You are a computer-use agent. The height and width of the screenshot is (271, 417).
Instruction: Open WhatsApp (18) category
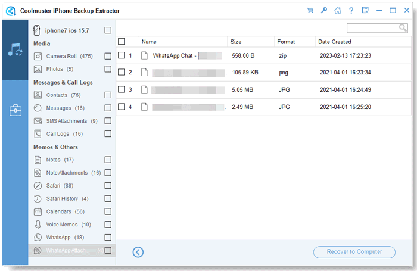[65, 237]
